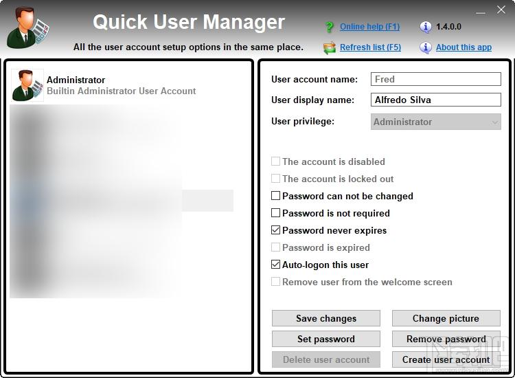Select the Administrator user in the list
This screenshot has width=515, height=378.
point(122,85)
